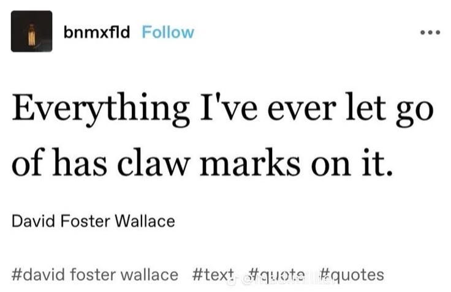Click the bnmxfld lightbulb avatar
This screenshot has height=292, width=451.
(32, 31)
